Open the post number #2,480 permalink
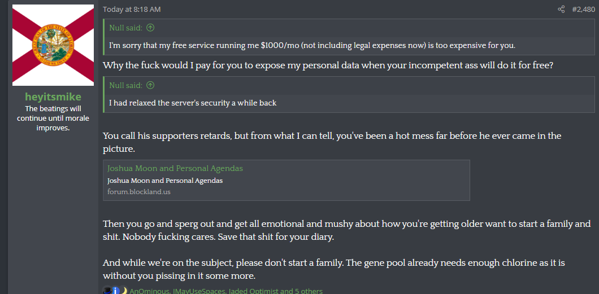 pyautogui.click(x=583, y=10)
